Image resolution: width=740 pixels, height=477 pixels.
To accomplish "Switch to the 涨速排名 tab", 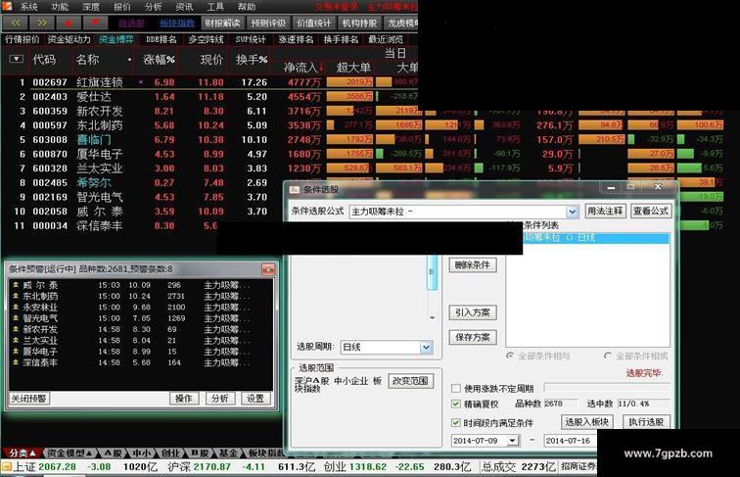I will [x=296, y=40].
